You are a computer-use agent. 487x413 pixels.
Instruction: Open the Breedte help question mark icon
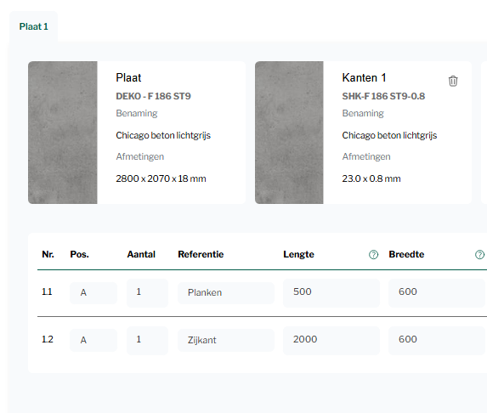point(479,255)
